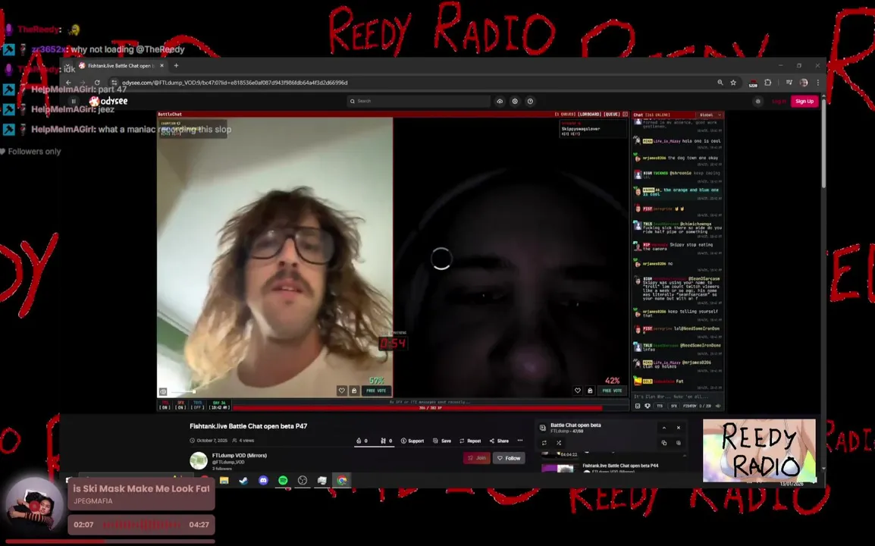The image size is (875, 546).
Task: Open File Explorer from the taskbar
Action: point(224,480)
